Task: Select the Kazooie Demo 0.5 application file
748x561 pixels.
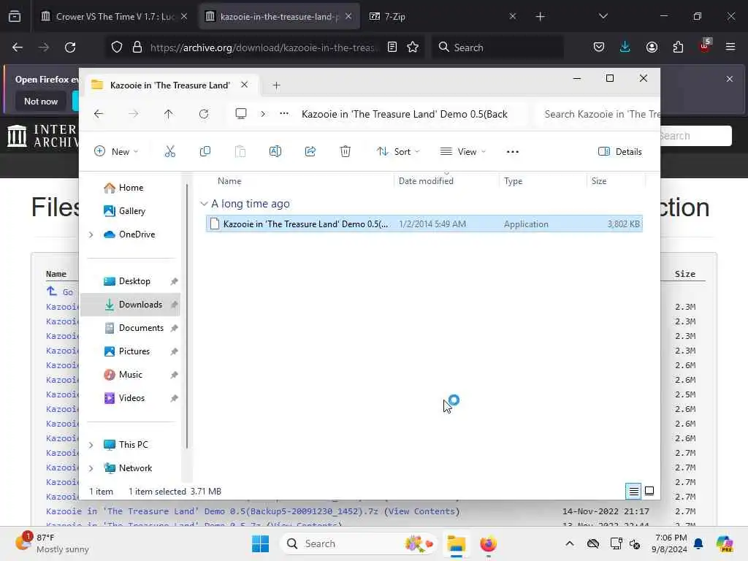Action: click(x=424, y=224)
